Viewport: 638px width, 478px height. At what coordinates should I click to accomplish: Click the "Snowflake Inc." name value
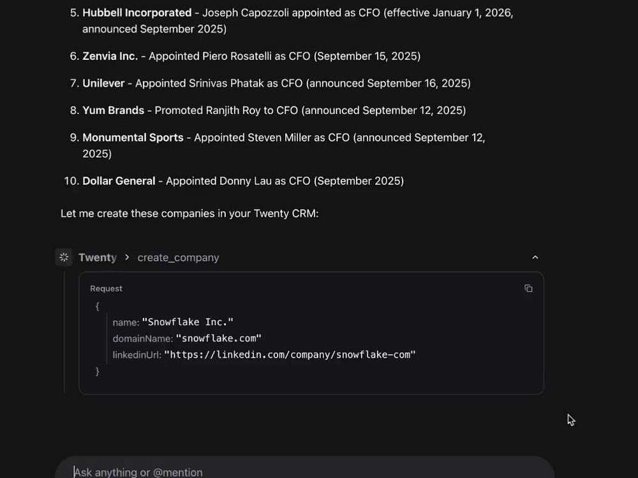188,322
